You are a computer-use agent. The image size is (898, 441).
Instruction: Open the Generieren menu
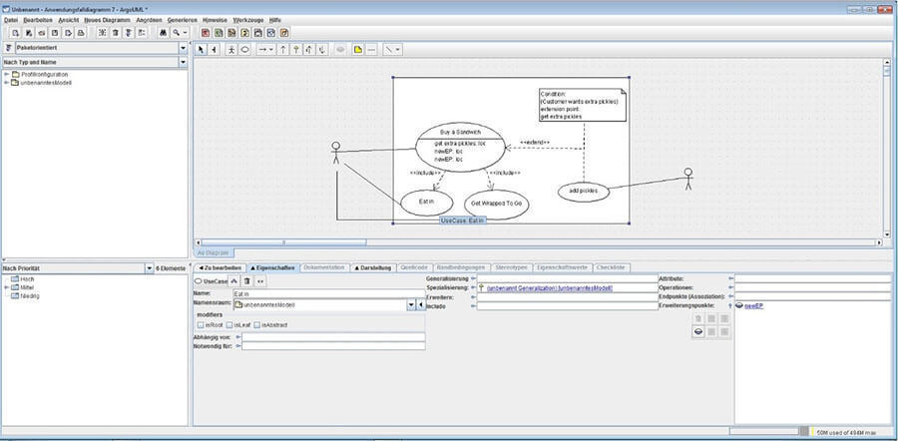pos(182,20)
